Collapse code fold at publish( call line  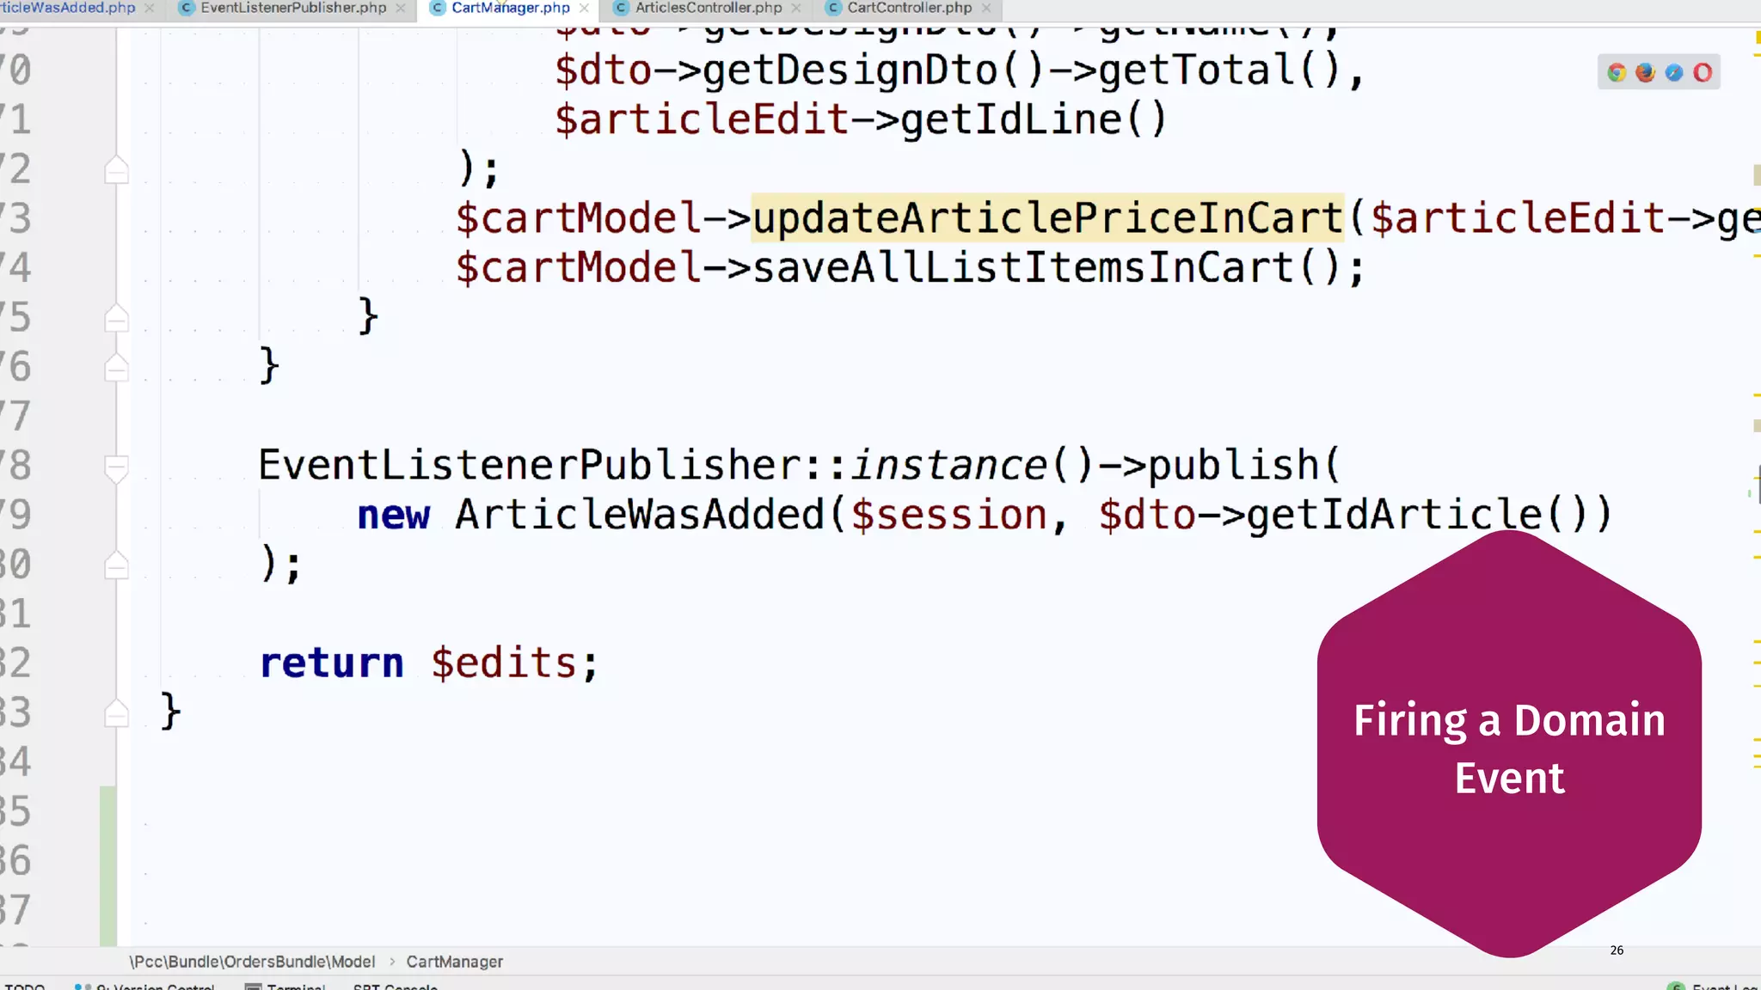click(x=116, y=467)
